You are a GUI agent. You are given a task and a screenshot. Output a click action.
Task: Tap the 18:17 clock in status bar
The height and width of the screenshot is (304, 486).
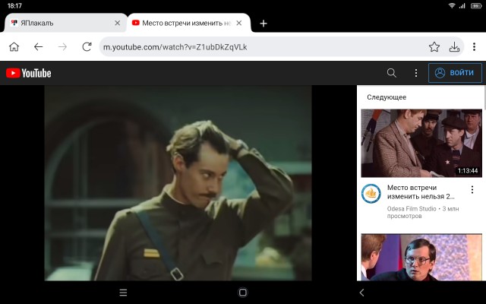[x=14, y=5]
